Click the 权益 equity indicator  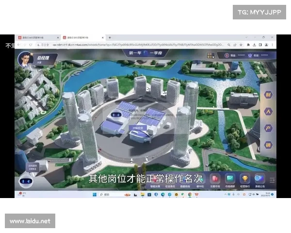click(x=258, y=55)
